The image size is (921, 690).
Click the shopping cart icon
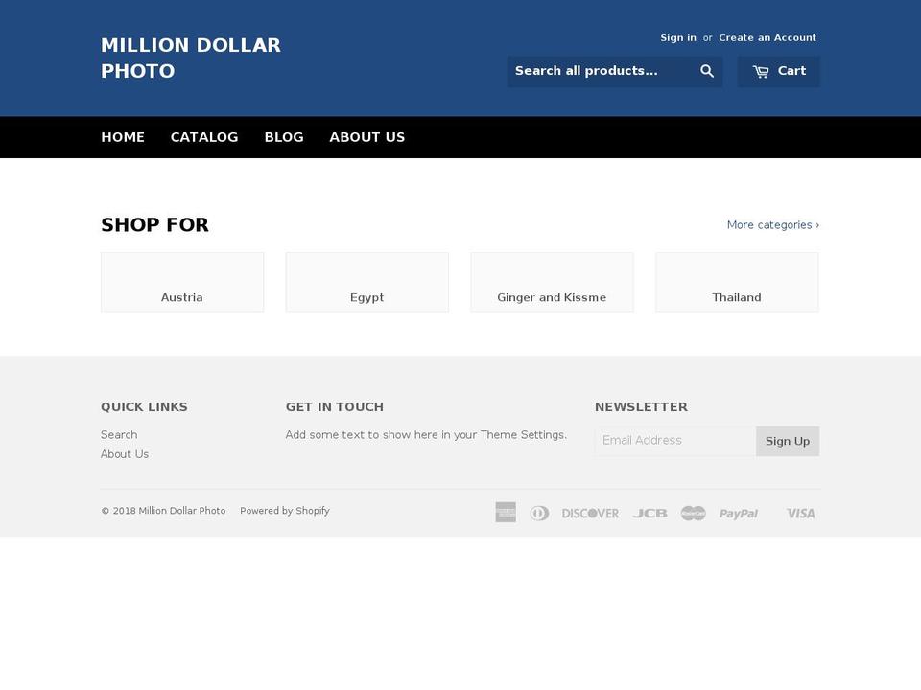point(761,72)
